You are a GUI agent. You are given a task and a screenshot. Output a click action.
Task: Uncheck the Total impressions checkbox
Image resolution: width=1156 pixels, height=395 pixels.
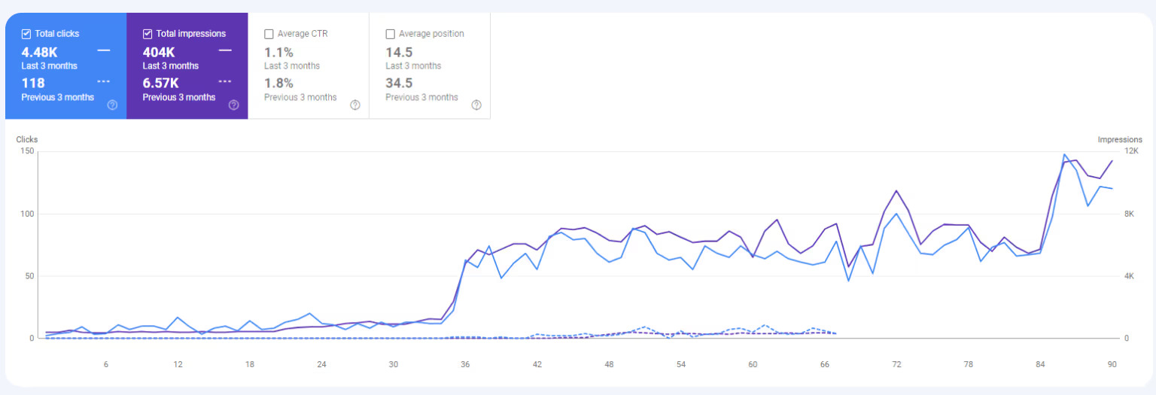[x=148, y=34]
